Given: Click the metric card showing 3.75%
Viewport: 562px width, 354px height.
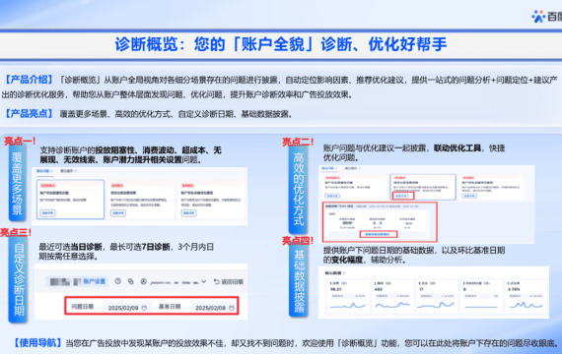Looking at the screenshot, I should pos(527,296).
